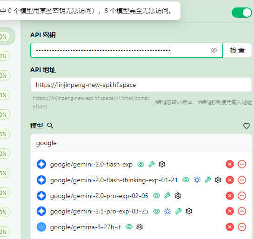Click gemini-2.0-pro-exp-02-05 model logo

[x=41, y=196]
